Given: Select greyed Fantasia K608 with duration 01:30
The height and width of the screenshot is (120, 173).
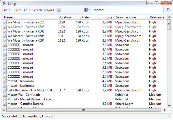Looking at the screenshot, I should pyautogui.click(x=26, y=27).
